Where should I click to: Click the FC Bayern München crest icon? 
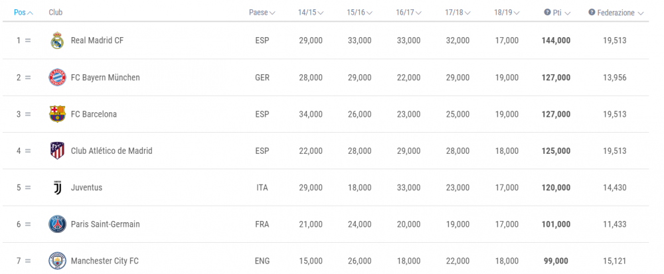57,78
